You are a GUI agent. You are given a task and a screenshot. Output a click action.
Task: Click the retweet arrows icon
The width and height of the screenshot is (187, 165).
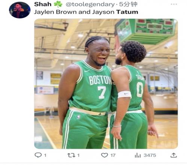click(71, 155)
